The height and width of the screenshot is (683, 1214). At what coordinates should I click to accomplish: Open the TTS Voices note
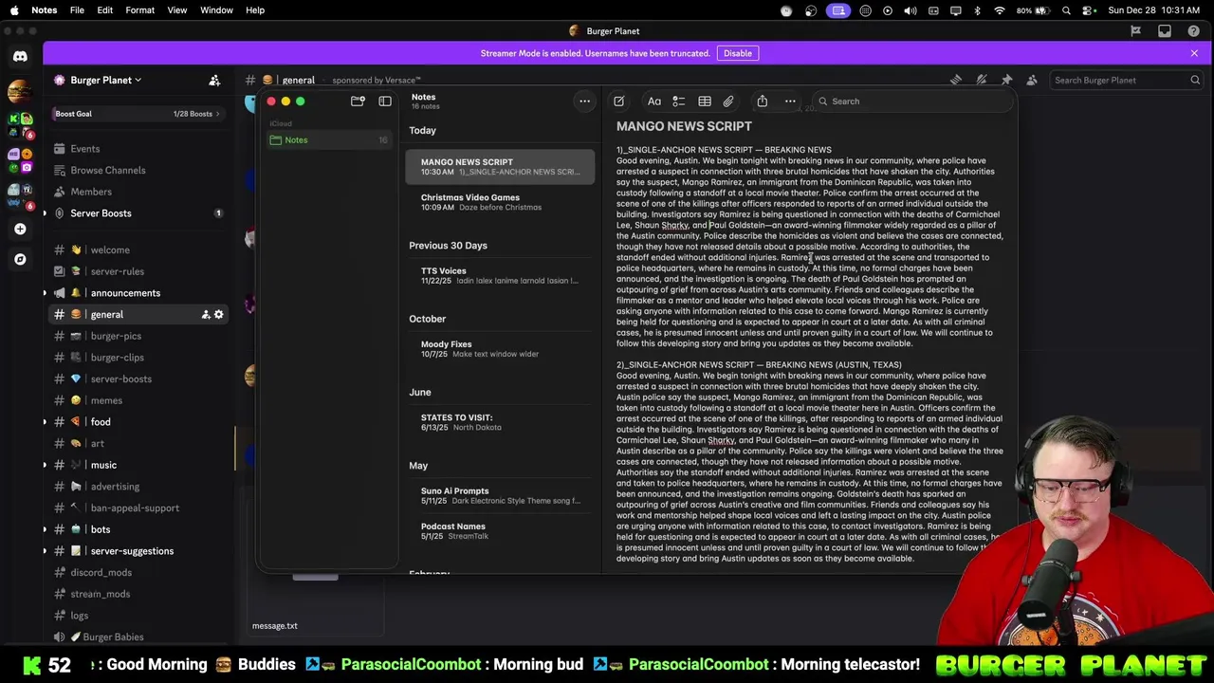pyautogui.click(x=500, y=275)
